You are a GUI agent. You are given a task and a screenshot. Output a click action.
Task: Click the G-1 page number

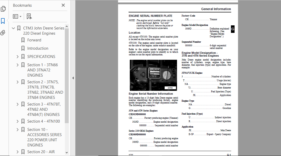click(229, 155)
